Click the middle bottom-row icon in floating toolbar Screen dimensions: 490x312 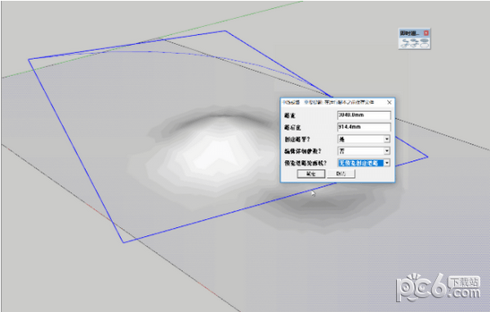coord(414,46)
